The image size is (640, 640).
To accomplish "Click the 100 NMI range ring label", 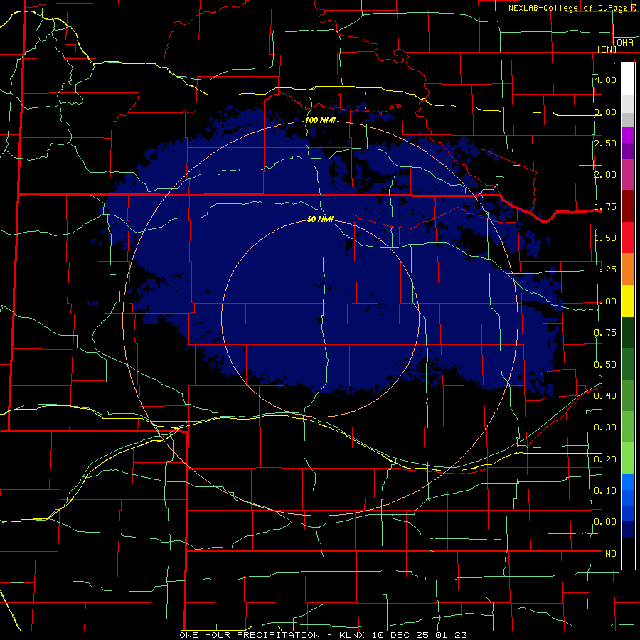I will 321,120.
